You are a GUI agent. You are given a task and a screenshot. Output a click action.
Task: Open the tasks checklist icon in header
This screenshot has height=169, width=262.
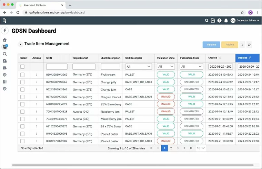coord(213,21)
